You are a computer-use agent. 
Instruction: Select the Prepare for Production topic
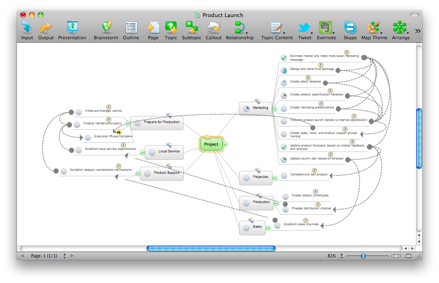[157, 123]
